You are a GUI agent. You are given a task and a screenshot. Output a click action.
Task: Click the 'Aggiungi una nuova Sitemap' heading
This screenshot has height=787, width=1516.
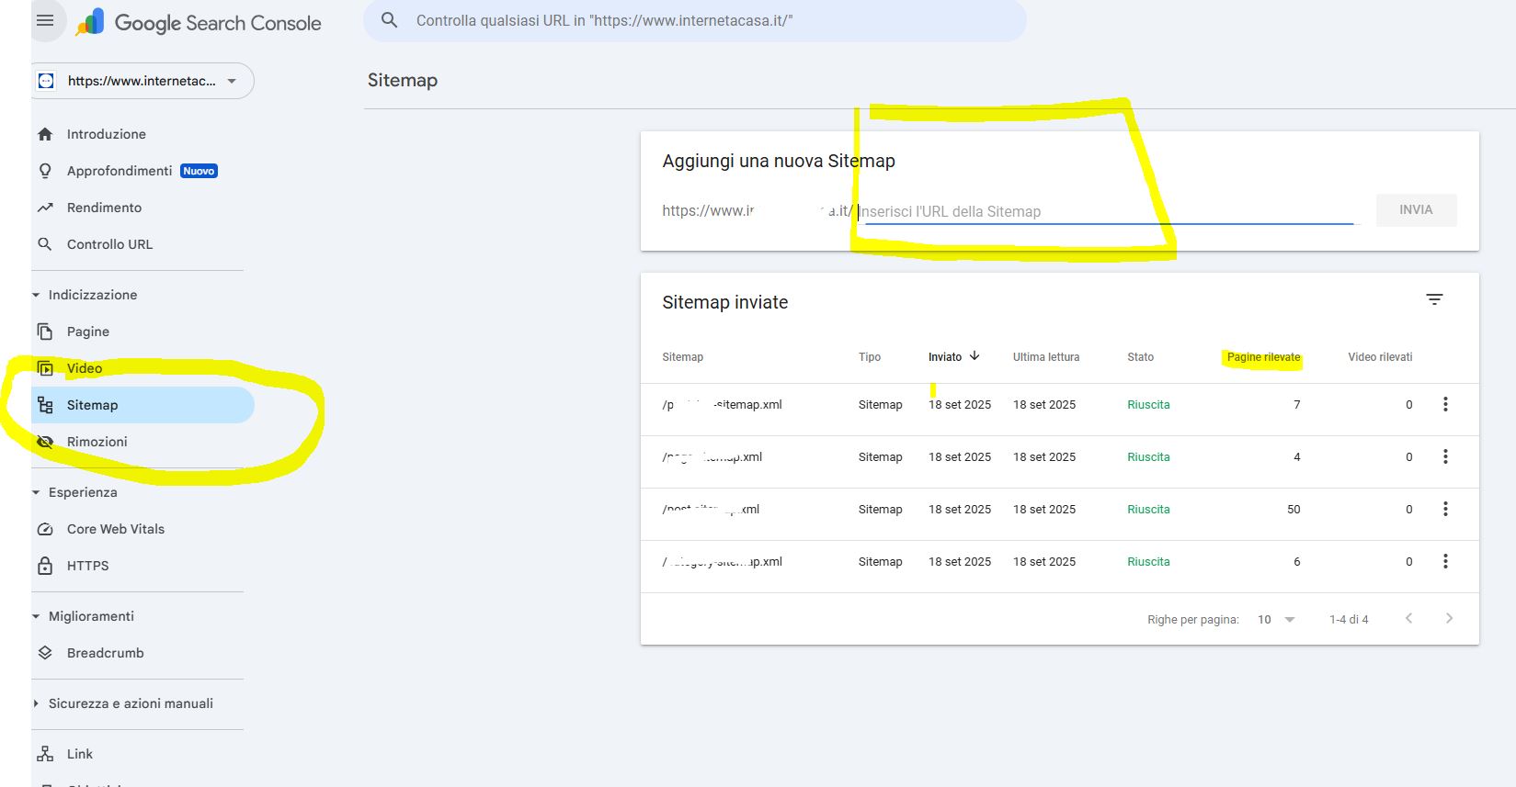point(779,161)
